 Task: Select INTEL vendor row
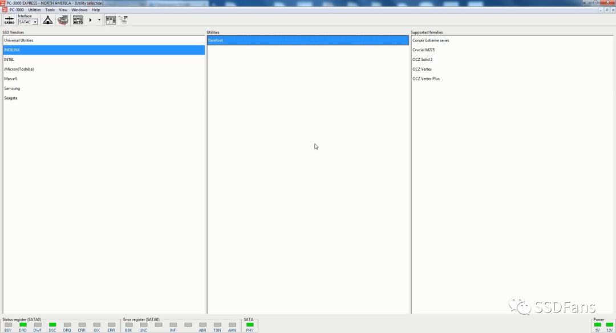(104, 60)
